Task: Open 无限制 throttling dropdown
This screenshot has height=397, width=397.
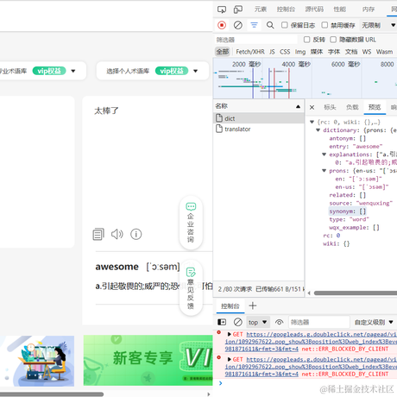Action: coord(378,25)
